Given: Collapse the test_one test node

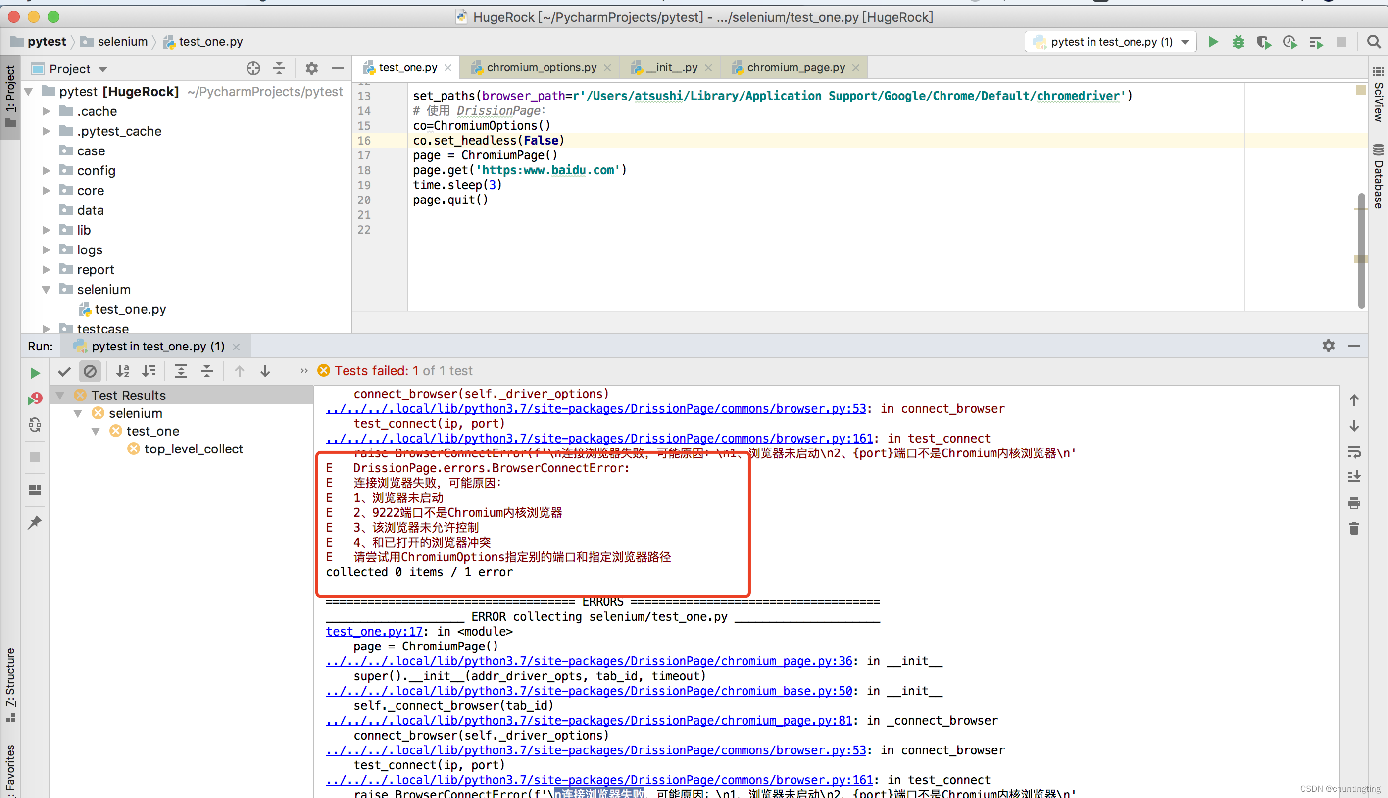Looking at the screenshot, I should coord(96,431).
